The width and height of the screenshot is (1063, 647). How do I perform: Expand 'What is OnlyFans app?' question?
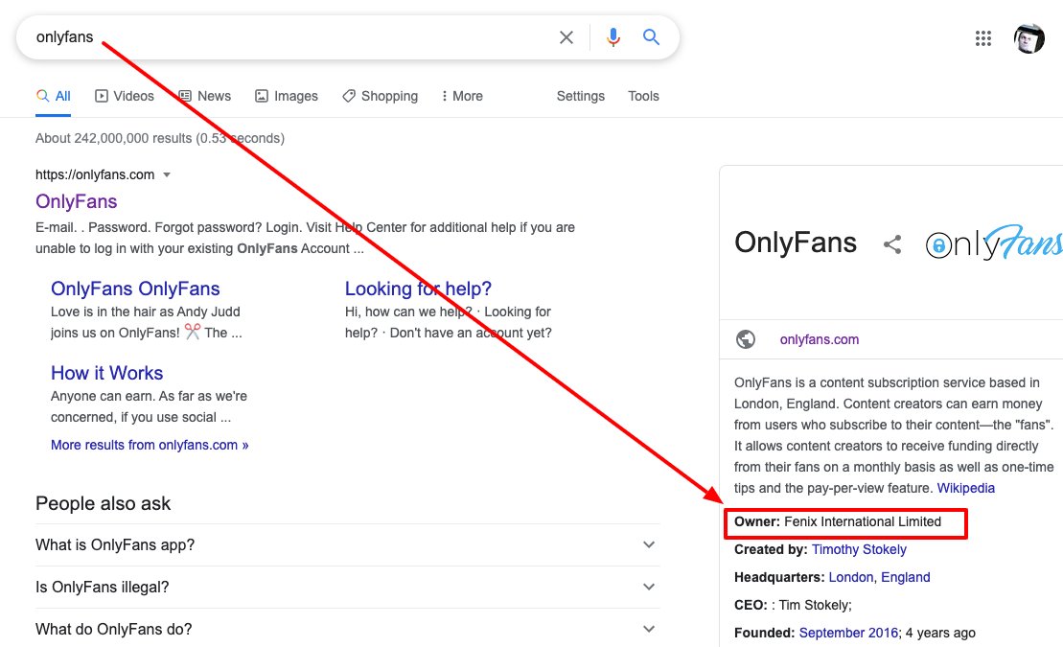click(x=347, y=545)
